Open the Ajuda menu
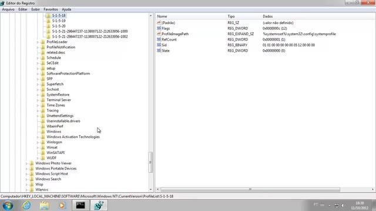This screenshot has width=376, height=211. [66, 9]
